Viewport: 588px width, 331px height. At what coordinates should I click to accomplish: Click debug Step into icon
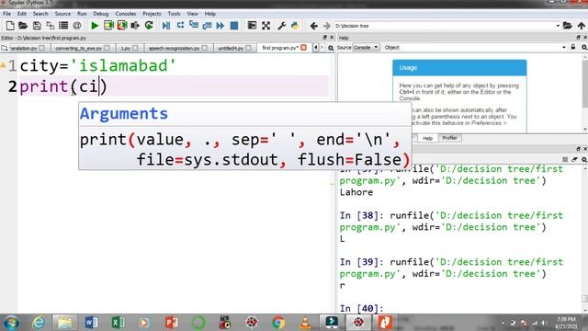[194, 26]
